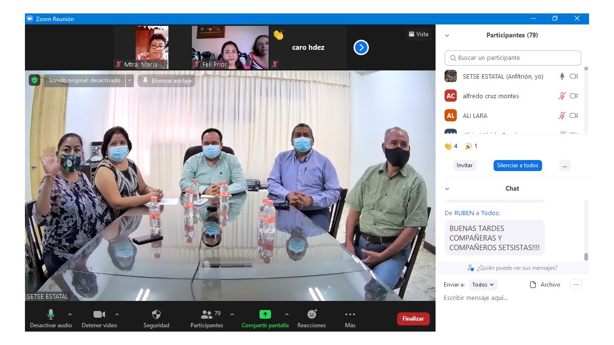
Task: Open the Seguridad shield options
Action: point(156,319)
